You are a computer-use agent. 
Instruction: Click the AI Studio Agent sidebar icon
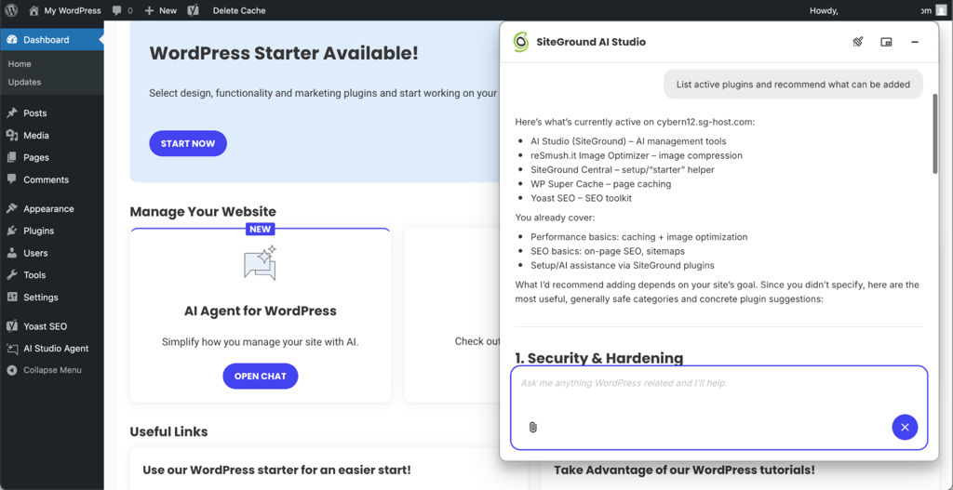point(11,349)
